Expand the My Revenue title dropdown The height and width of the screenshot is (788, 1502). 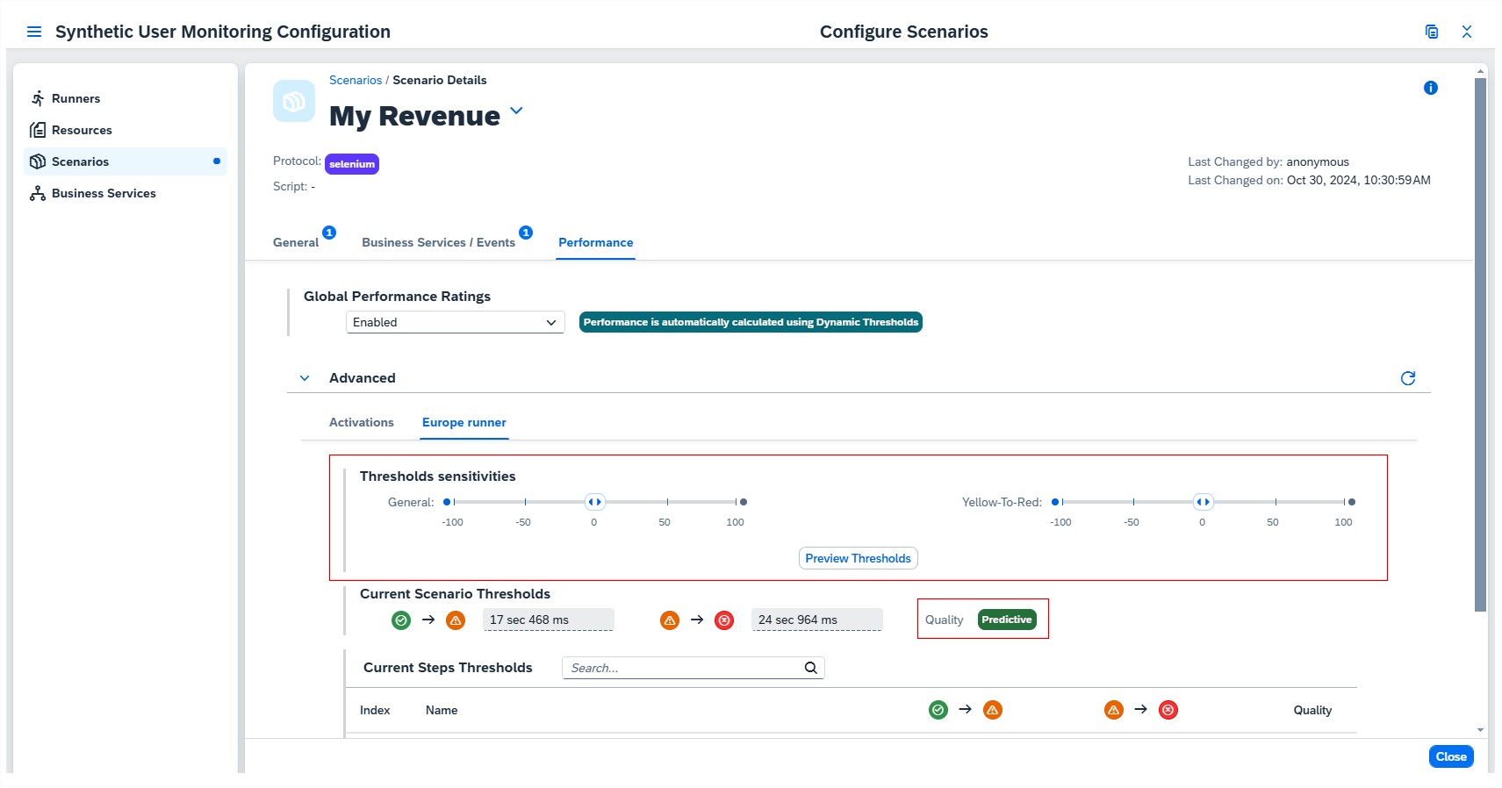(516, 111)
